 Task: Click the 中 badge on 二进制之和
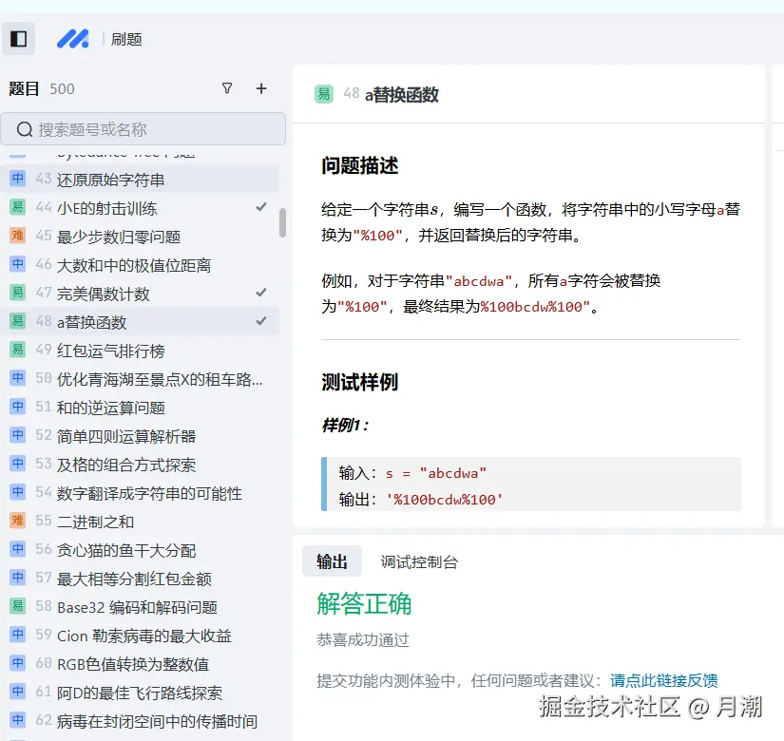point(19,521)
